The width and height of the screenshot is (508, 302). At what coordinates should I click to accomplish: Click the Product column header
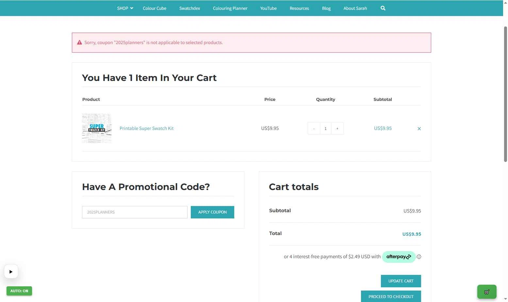click(91, 99)
